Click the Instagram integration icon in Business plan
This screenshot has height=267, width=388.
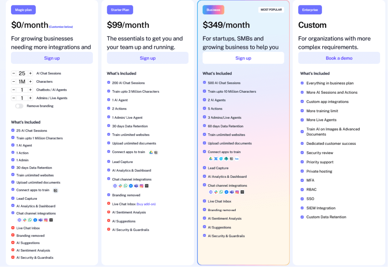coord(238,192)
